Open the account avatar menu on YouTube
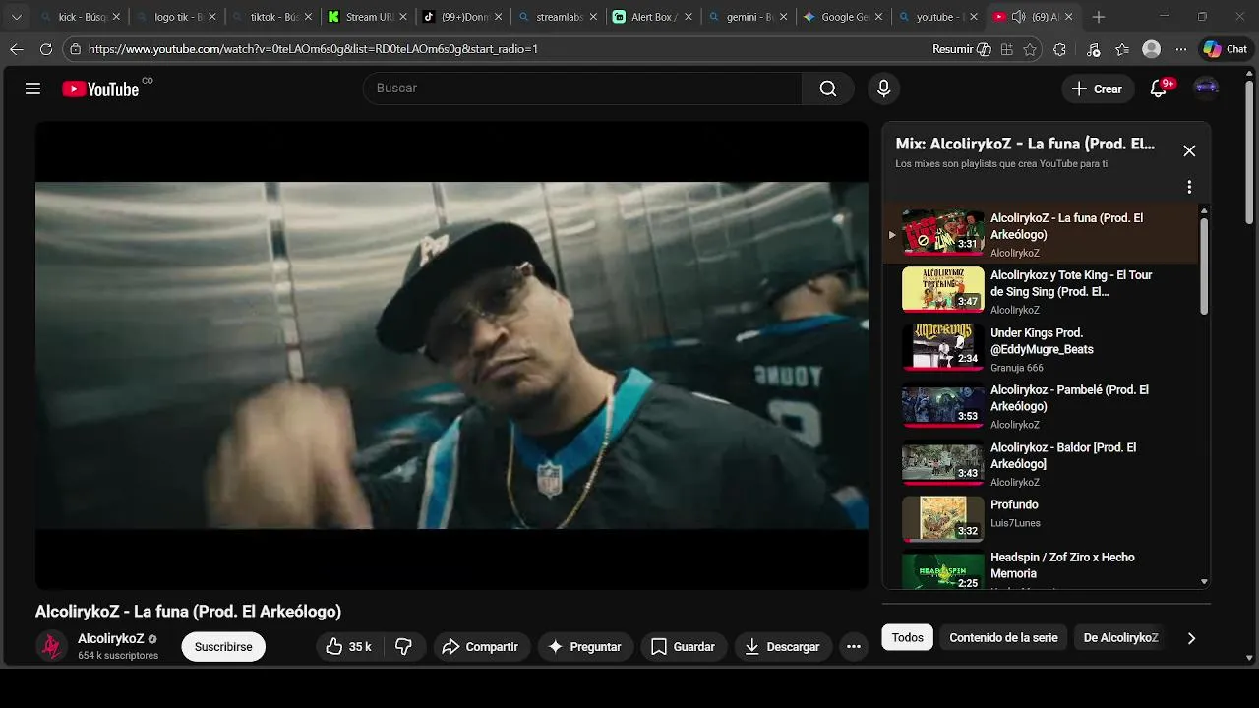 1206,88
